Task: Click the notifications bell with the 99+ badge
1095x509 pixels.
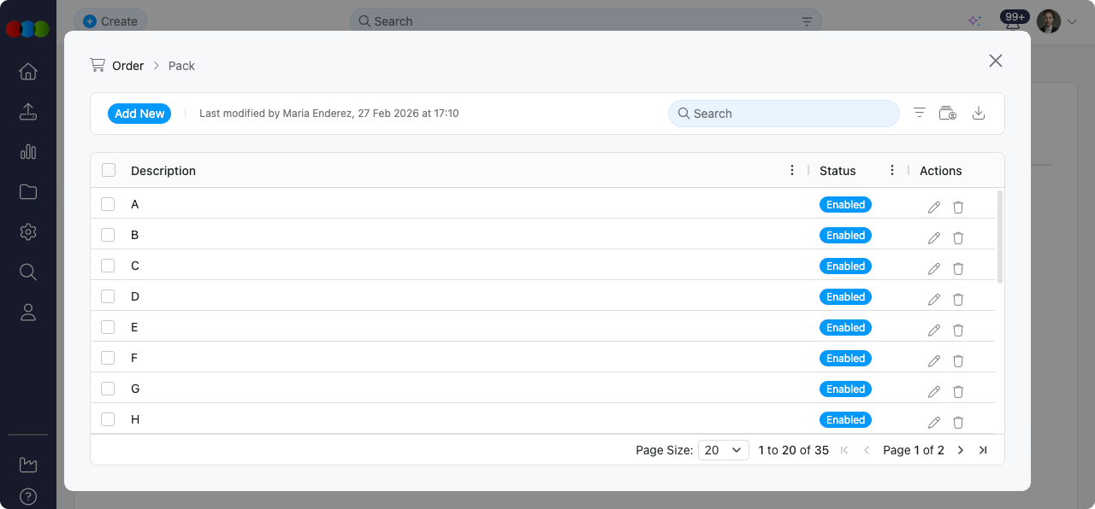Action: coord(1013,22)
